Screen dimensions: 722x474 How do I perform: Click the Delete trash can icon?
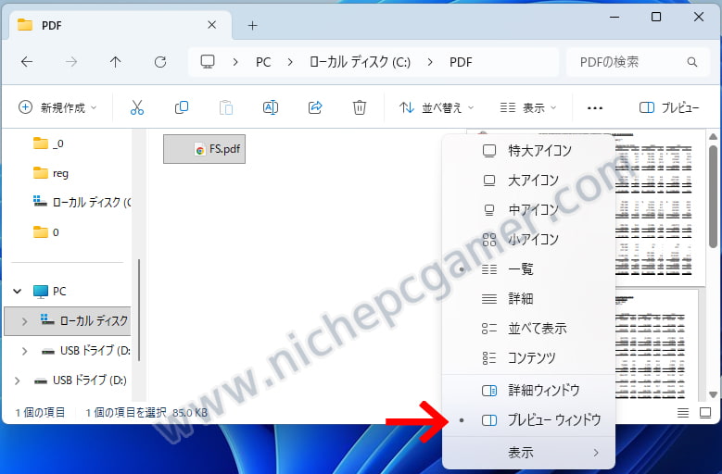360,107
